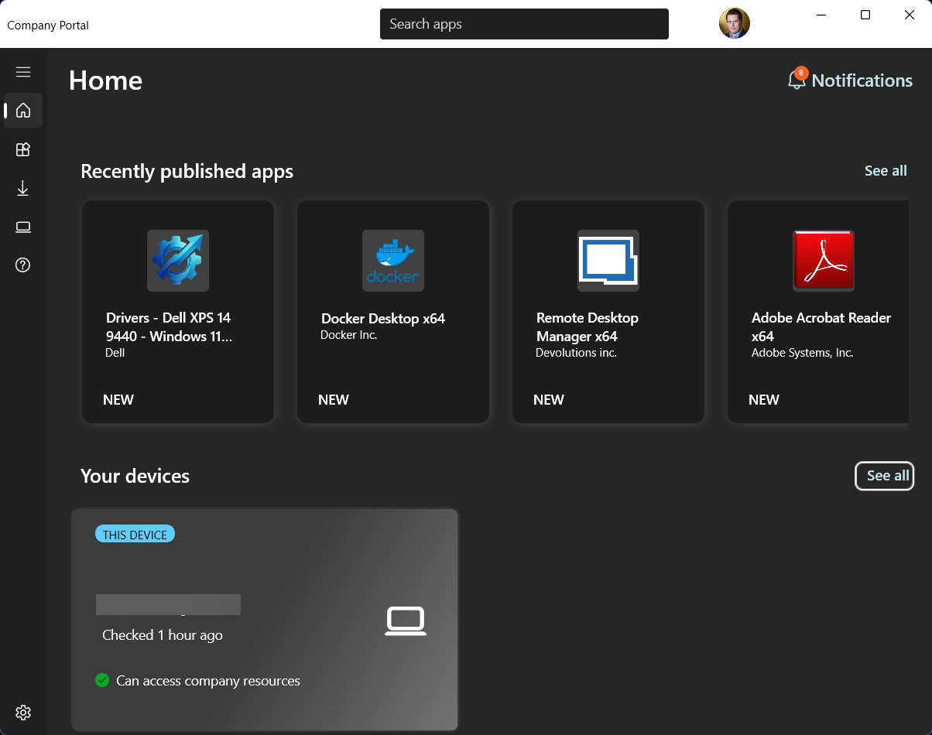Screen dimensions: 932x735
Task: Open Drivers - Dell XPS 14 card title
Action: [x=169, y=327]
